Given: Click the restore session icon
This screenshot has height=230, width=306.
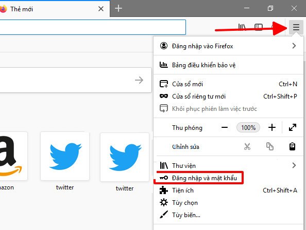Looking at the screenshot, I should 164,108.
